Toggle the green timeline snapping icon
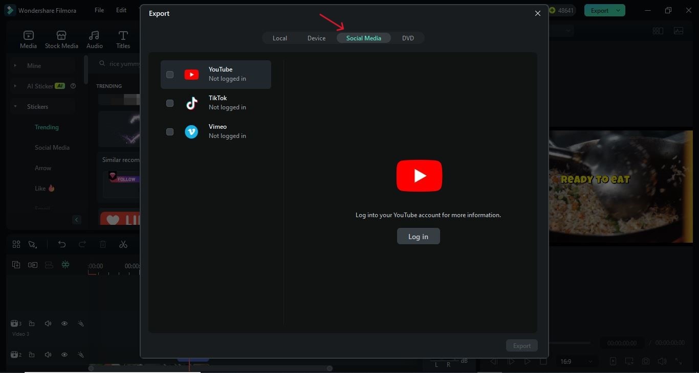The height and width of the screenshot is (373, 699). 65,265
